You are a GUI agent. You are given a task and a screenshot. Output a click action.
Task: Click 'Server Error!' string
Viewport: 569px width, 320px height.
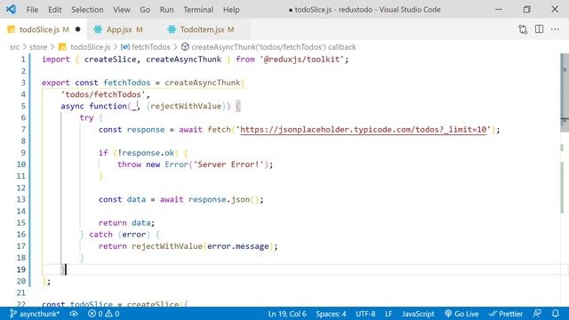228,164
